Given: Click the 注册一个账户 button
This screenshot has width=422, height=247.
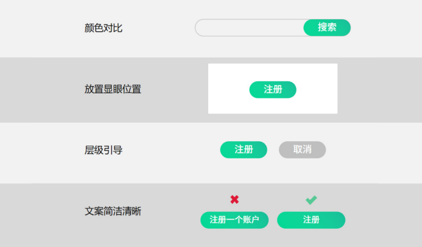Looking at the screenshot, I should (235, 220).
